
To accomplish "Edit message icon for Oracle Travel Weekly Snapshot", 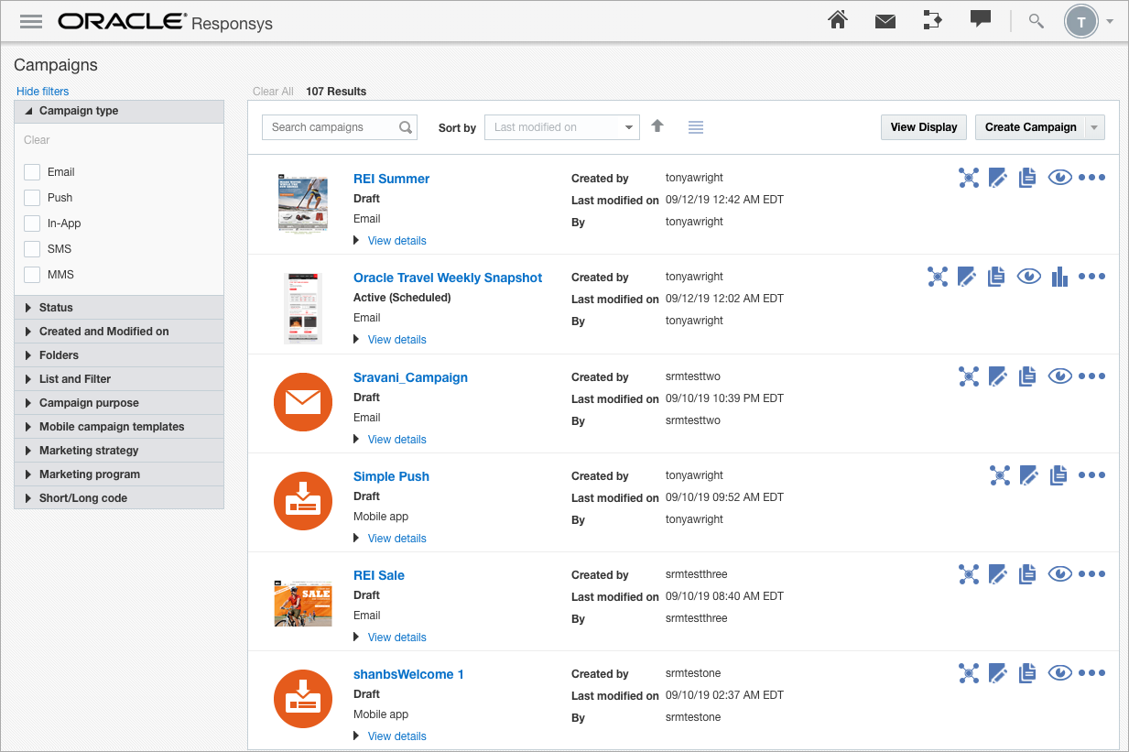I will [x=967, y=277].
